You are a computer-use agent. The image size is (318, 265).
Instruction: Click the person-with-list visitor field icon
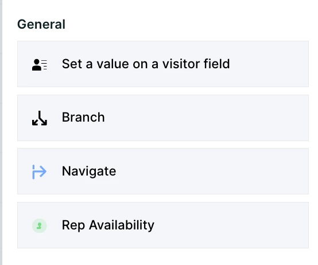click(x=40, y=65)
